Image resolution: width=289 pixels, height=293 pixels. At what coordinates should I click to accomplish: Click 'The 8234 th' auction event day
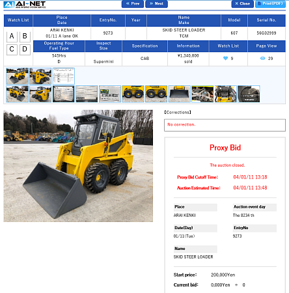coord(243,216)
